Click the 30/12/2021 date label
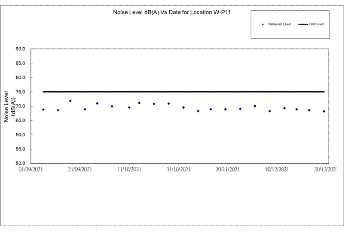The image size is (345, 232). click(x=326, y=170)
